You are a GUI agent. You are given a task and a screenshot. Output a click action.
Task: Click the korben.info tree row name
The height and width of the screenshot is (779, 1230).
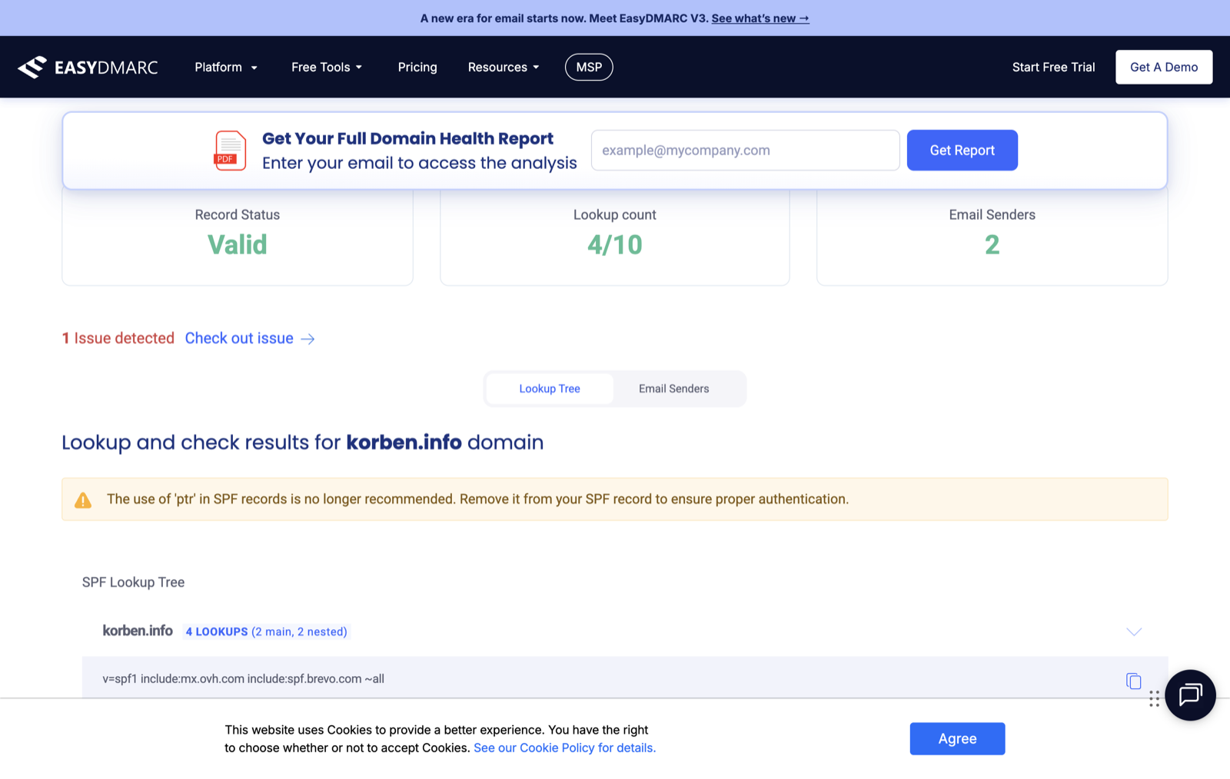click(138, 631)
